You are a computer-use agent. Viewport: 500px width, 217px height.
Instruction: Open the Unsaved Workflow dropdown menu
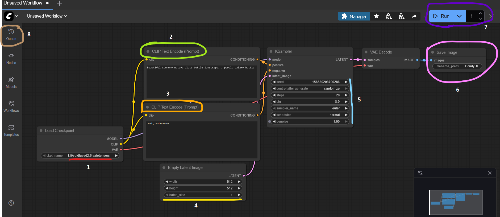tap(47, 16)
